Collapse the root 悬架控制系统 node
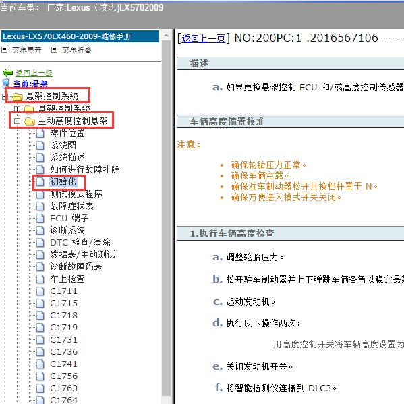 point(3,97)
